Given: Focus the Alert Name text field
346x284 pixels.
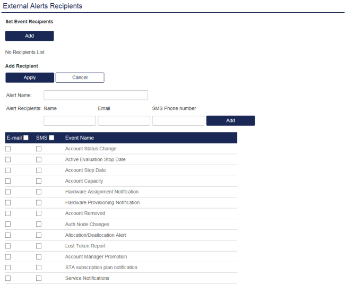Looking at the screenshot, I should coord(96,95).
